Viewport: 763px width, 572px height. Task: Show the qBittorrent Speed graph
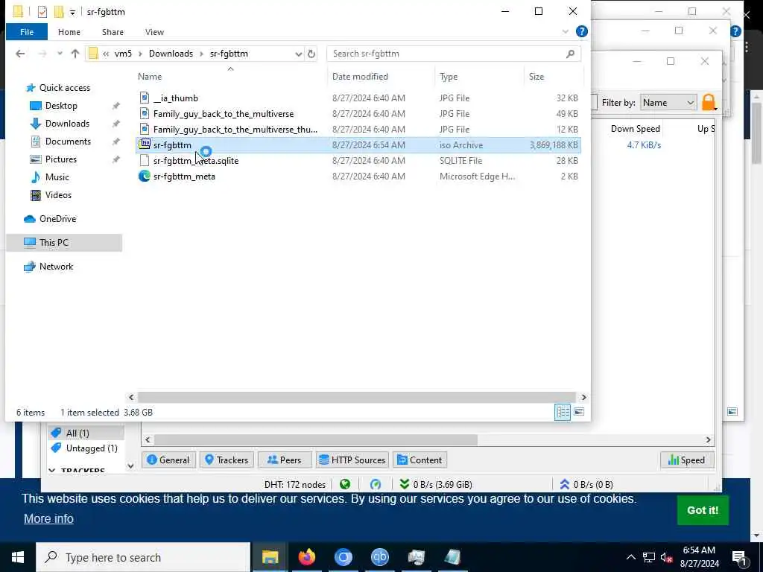coord(686,460)
